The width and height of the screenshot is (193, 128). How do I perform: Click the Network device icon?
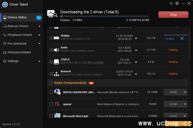point(56,74)
